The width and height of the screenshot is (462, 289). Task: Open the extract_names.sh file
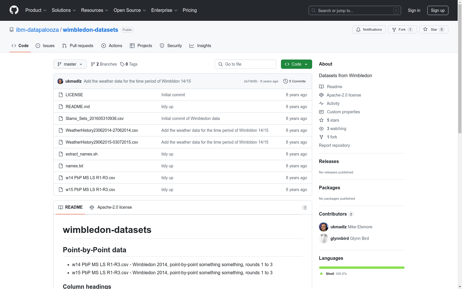[x=81, y=154]
